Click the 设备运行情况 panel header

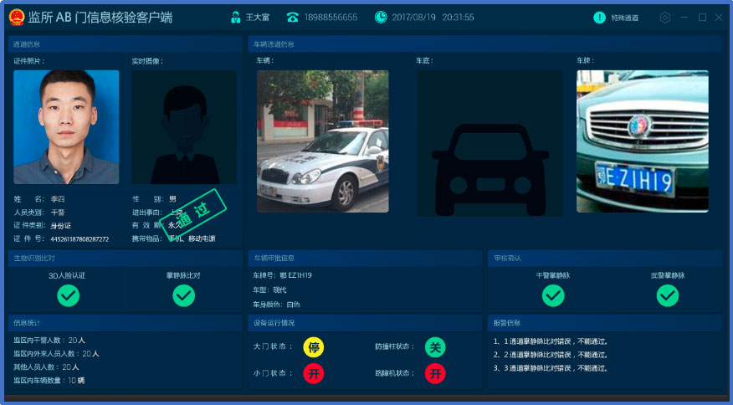(x=365, y=323)
